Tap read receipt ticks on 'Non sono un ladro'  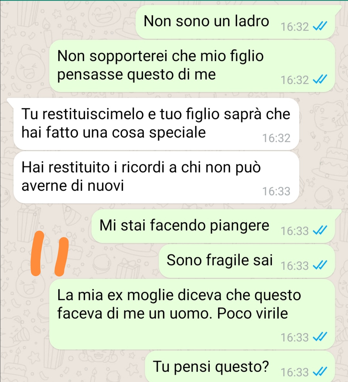pos(320,26)
